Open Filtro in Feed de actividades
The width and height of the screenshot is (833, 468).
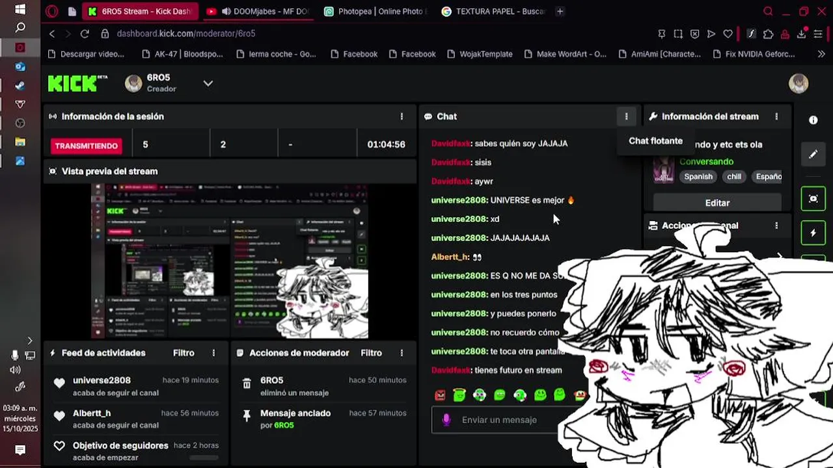click(184, 353)
